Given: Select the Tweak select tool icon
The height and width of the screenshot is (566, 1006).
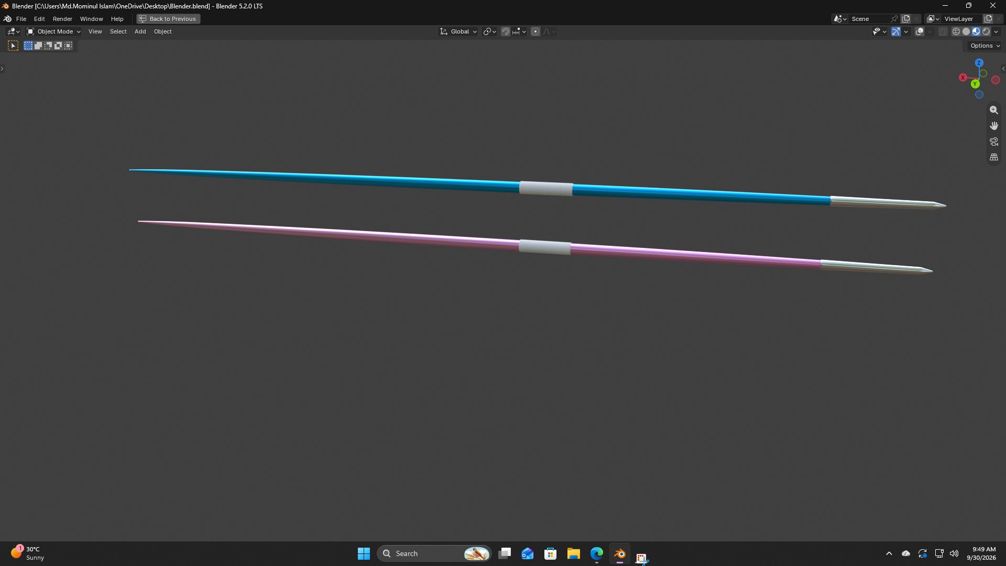Looking at the screenshot, I should [13, 46].
